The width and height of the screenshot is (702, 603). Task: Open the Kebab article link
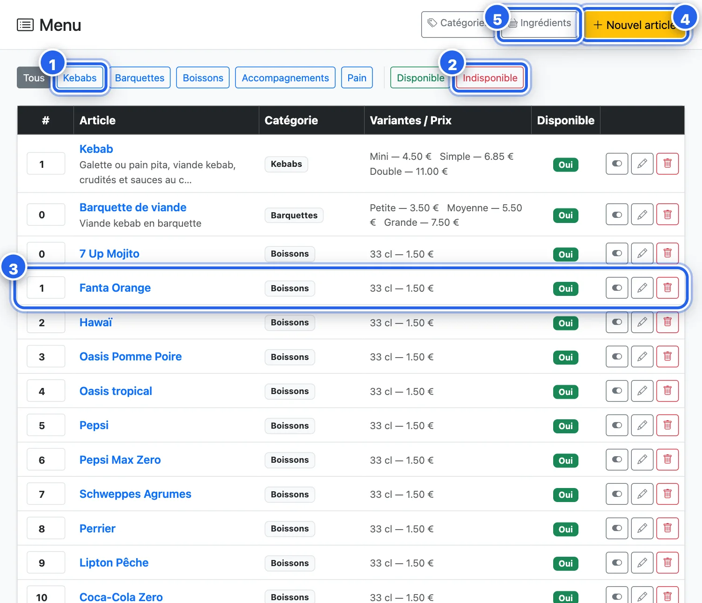point(96,149)
